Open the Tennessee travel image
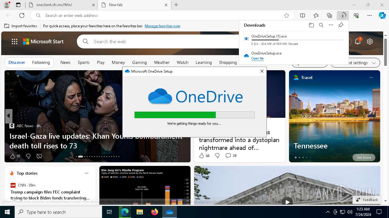The height and width of the screenshot is (218, 389). click(335, 116)
